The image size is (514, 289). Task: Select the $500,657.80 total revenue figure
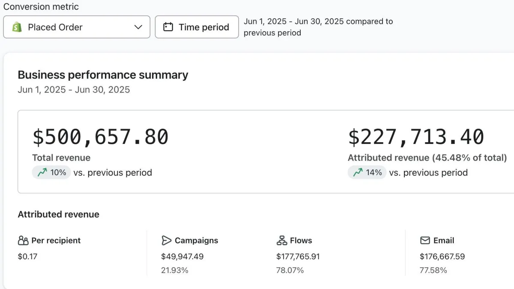[101, 137]
